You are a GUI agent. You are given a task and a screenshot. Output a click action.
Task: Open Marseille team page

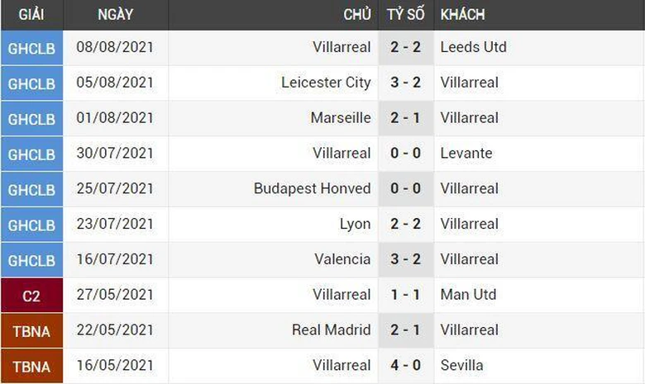[x=341, y=118]
